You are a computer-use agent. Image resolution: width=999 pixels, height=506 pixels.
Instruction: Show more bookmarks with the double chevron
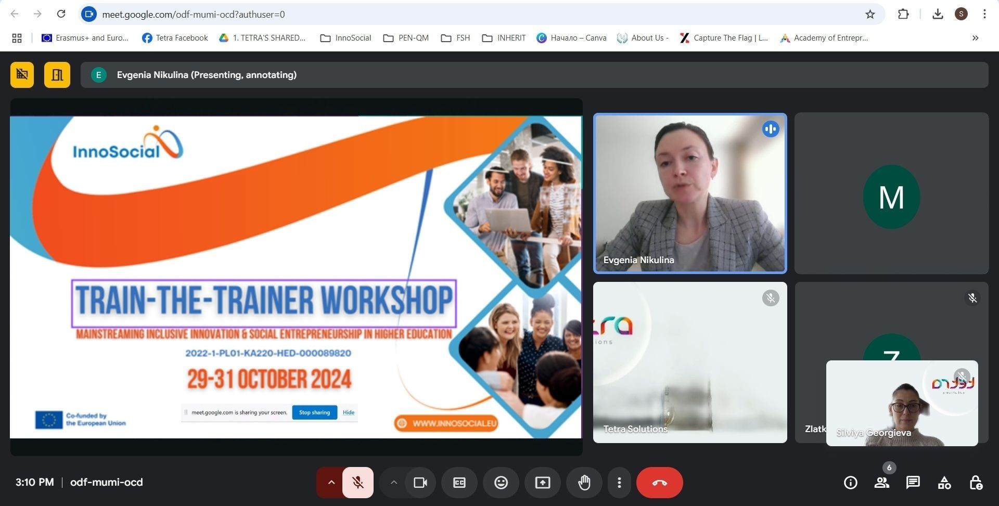click(x=975, y=38)
